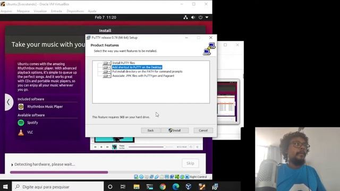Open feature dropdown for Add shortcut on Desktop
This screenshot has height=191, width=340.
[107, 67]
